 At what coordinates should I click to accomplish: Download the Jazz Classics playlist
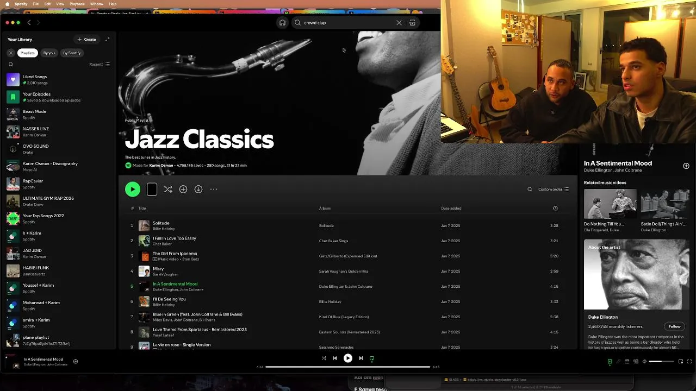198,189
